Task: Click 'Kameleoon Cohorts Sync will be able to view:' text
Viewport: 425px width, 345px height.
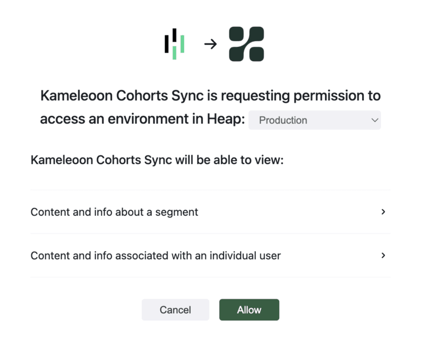Action: tap(157, 160)
